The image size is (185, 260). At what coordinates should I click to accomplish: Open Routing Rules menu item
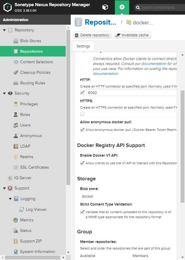pos(33,83)
